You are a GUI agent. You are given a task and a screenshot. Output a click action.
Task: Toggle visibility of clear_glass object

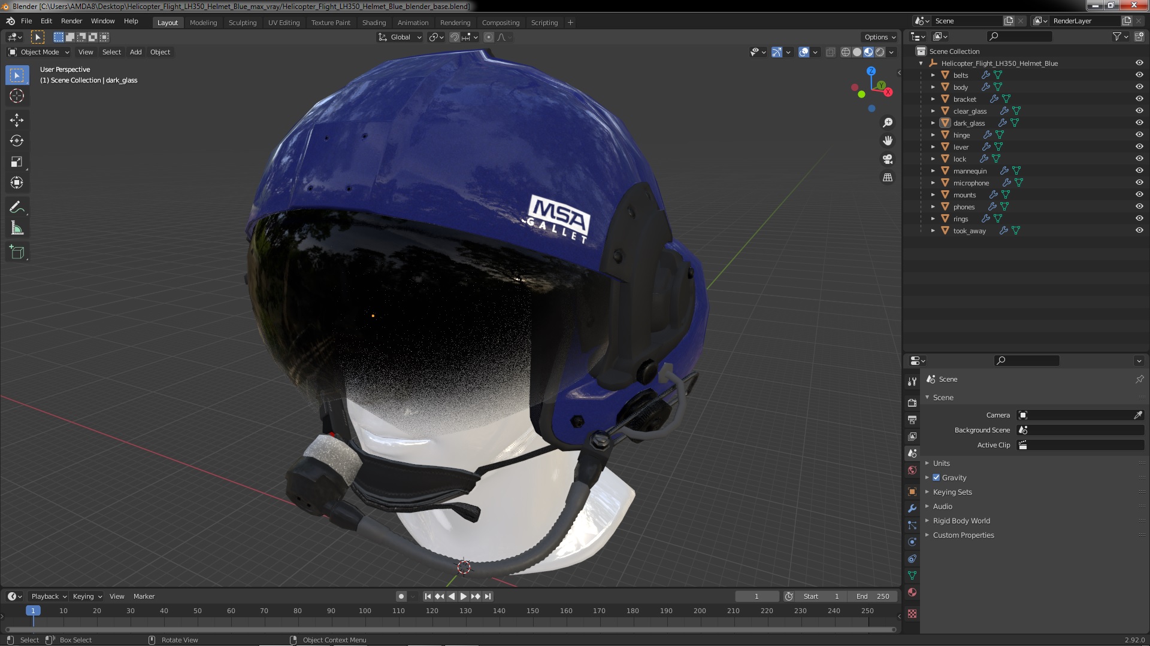pyautogui.click(x=1139, y=111)
